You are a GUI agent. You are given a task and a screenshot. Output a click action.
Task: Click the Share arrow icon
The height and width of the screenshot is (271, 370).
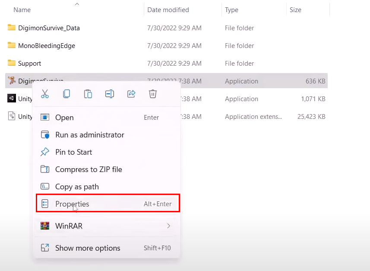tap(131, 94)
